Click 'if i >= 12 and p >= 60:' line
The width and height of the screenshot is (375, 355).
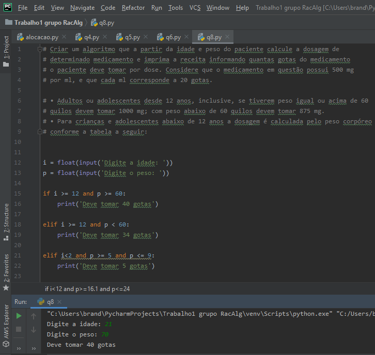tap(84, 193)
